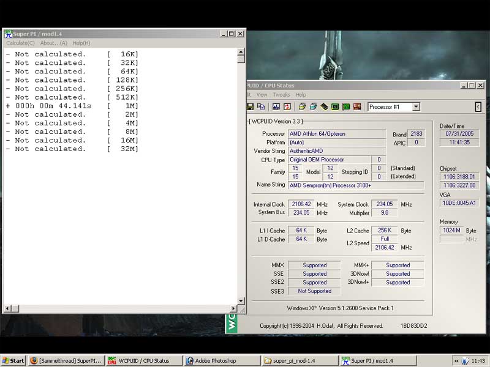Click the Internal Clock value 2106.42

(301, 204)
